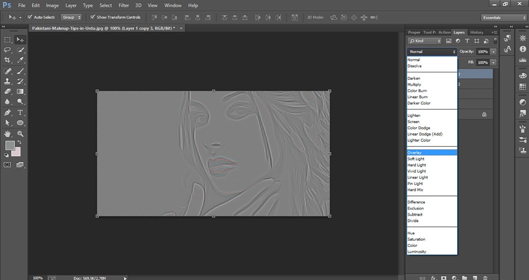Switch to the History tab
Screen dimensions: 529x280
point(476,33)
